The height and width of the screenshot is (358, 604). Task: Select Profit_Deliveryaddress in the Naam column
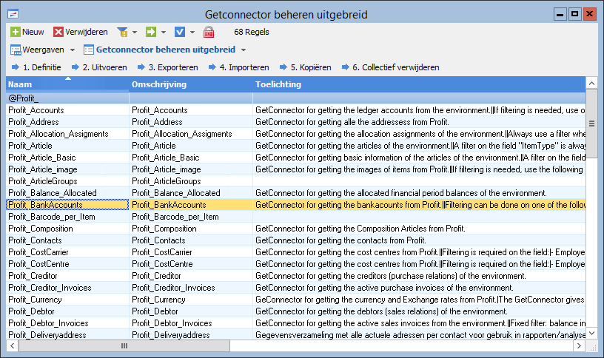click(x=47, y=335)
